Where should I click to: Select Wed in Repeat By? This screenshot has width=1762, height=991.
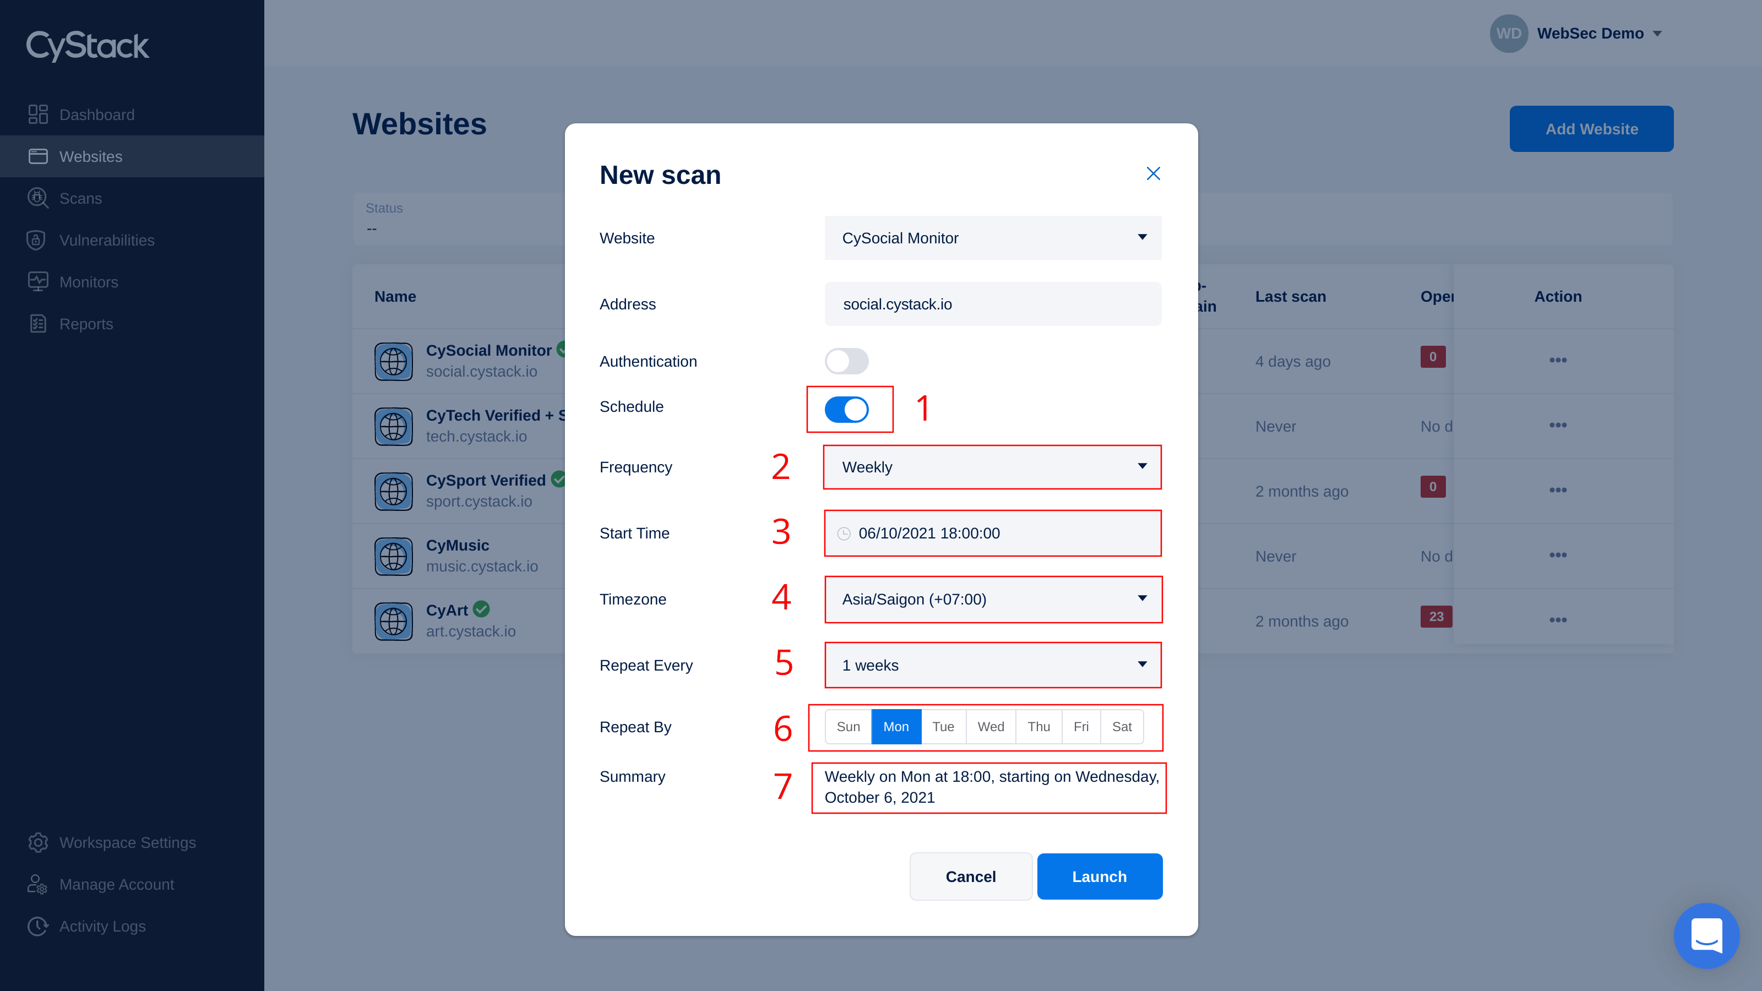(991, 726)
